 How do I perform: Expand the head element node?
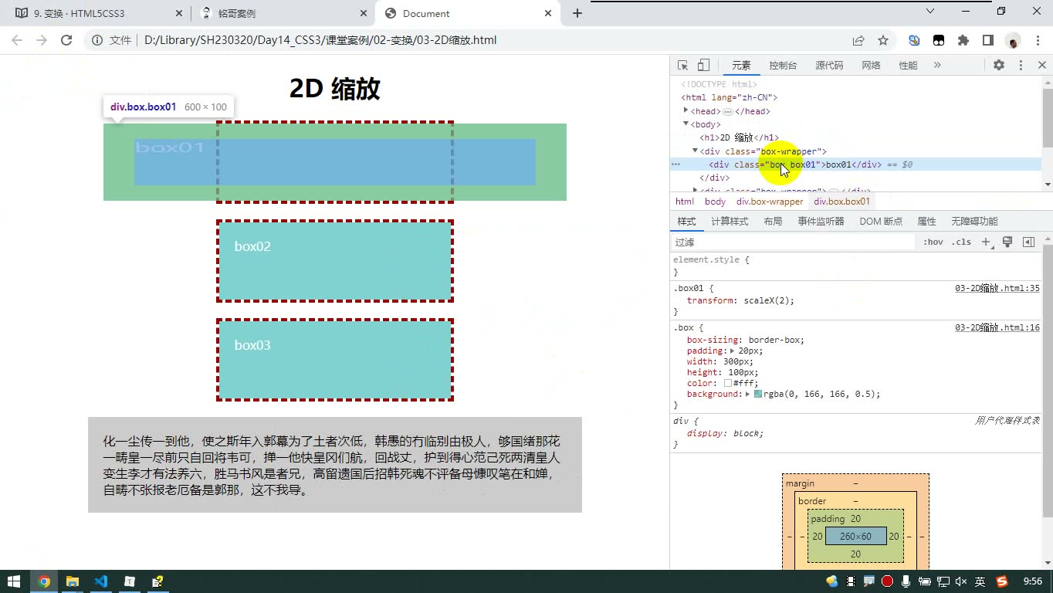pos(686,111)
